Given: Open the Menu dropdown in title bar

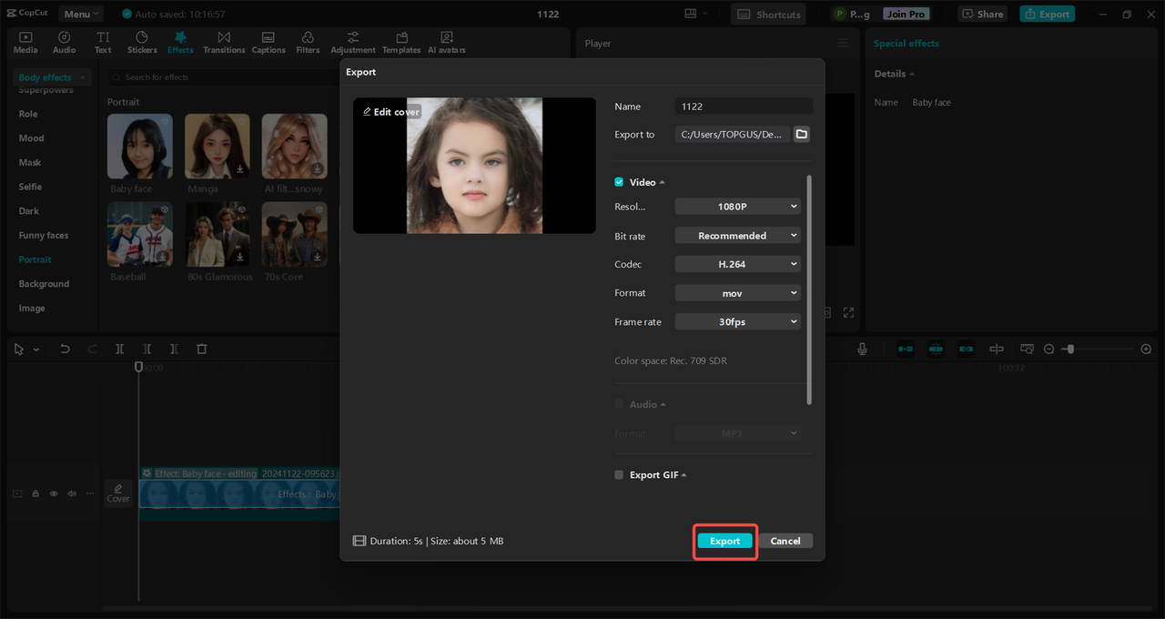Looking at the screenshot, I should pos(81,14).
